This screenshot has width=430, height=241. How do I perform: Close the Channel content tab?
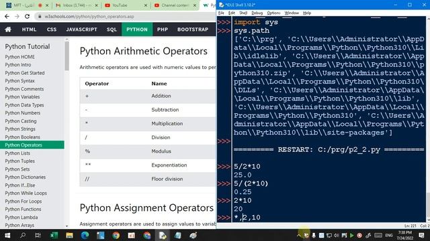(194, 5)
